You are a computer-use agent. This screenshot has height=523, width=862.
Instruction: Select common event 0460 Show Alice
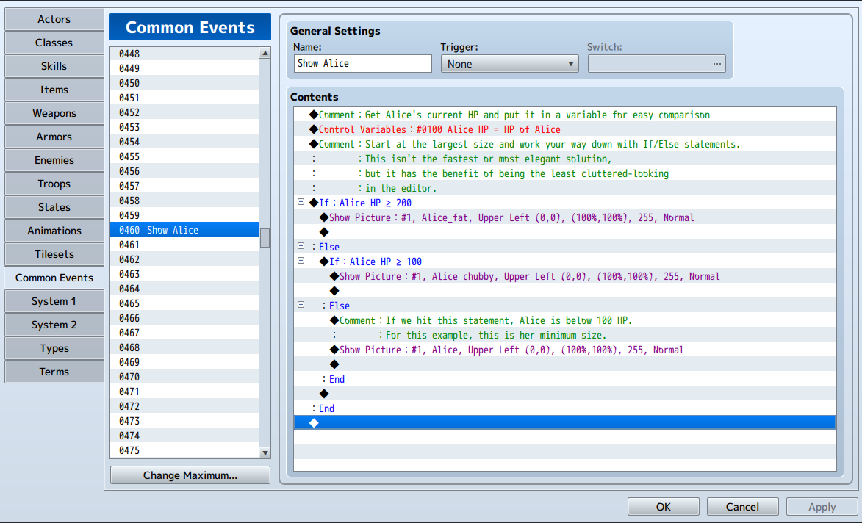pyautogui.click(x=184, y=230)
